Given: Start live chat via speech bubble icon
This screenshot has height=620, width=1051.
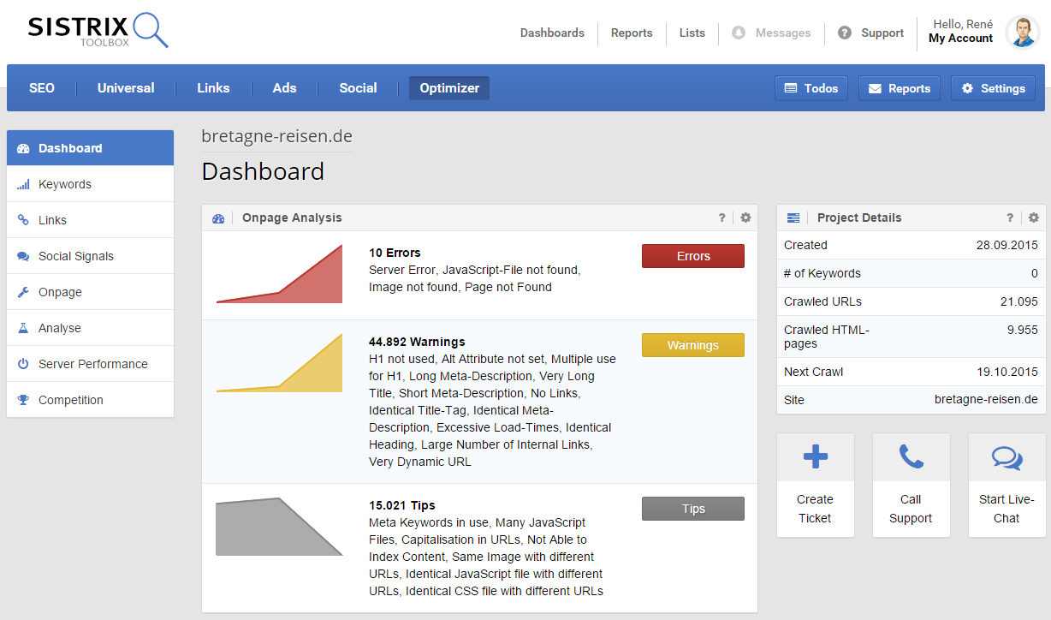Looking at the screenshot, I should tap(1006, 457).
